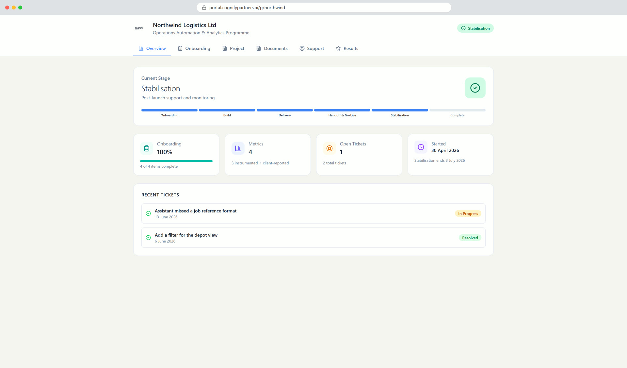Viewport: 627px width, 368px height.
Task: Click the bar chart icon on the Overview tab
Action: tap(141, 48)
